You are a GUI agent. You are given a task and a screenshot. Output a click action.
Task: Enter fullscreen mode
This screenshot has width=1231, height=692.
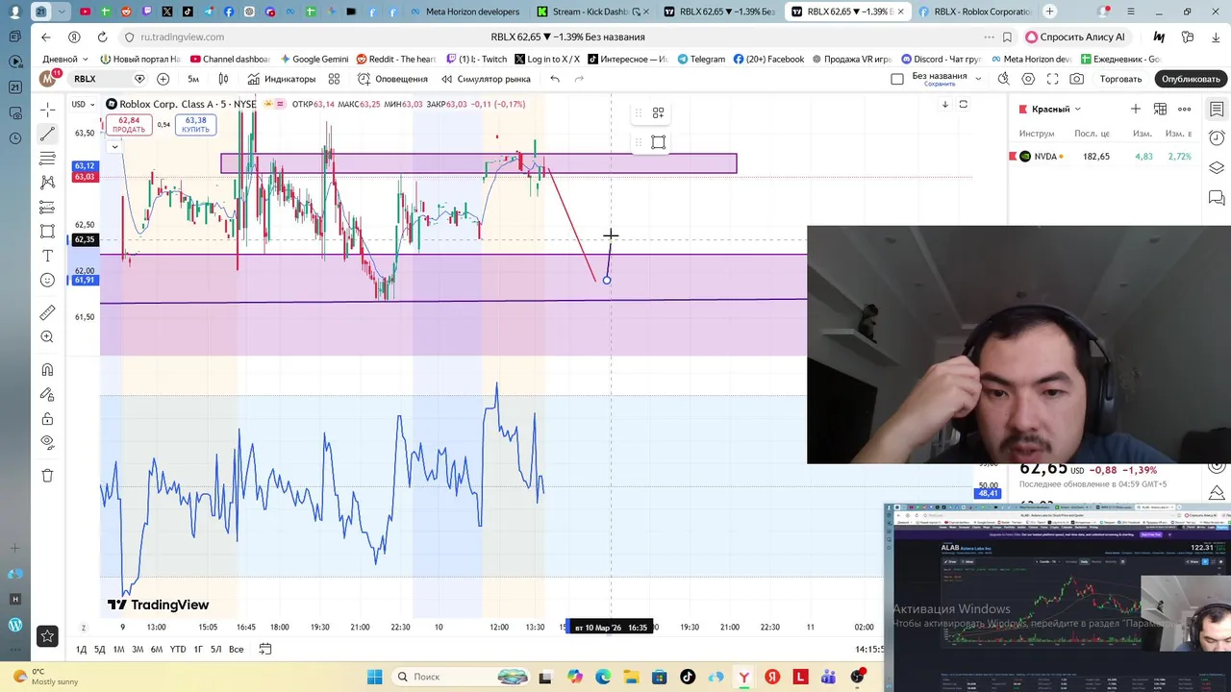tap(1052, 79)
